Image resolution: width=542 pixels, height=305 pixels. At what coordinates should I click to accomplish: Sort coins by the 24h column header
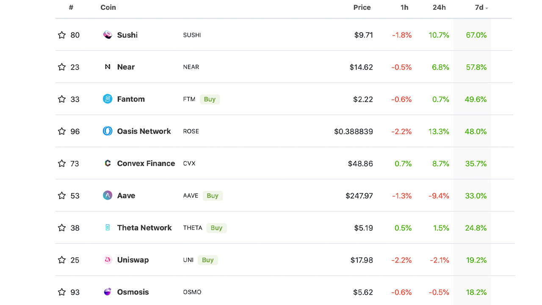pos(439,8)
